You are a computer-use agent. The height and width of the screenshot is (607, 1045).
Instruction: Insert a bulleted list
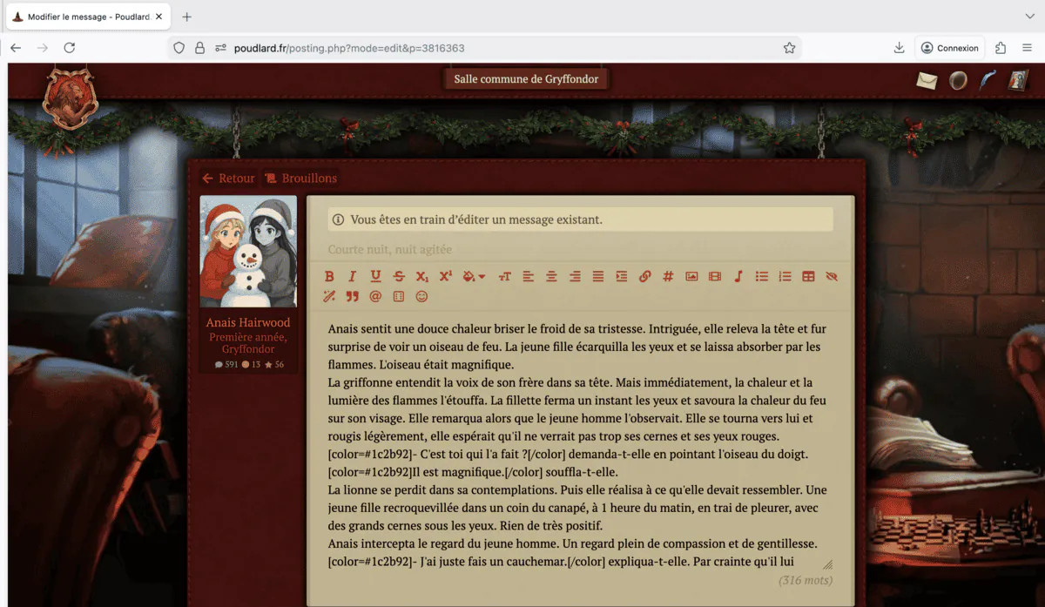pos(762,276)
